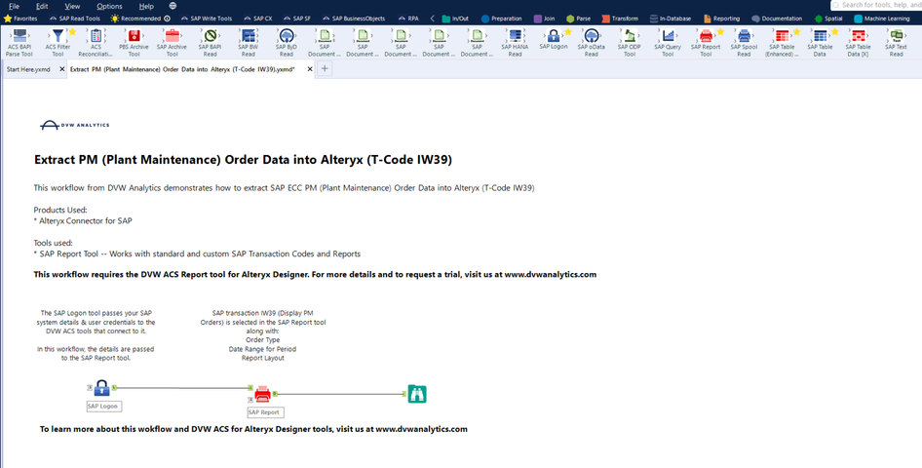
Task: Select the SAP BAPI Read tool
Action: click(x=211, y=35)
